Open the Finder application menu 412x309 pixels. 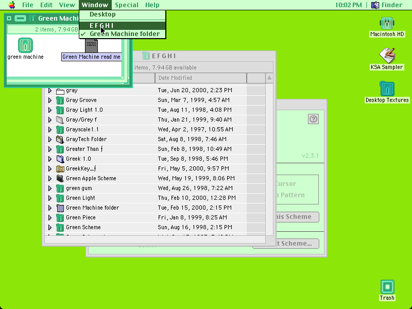coord(387,5)
